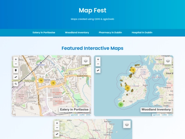The image size is (185, 139).
Task: Click qgis2web attribution link on Portlaoise map
Action: pos(74,115)
